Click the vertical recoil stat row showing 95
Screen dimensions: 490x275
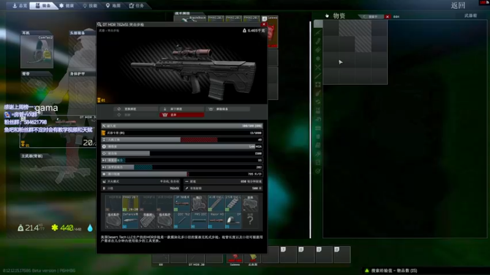[182, 160]
